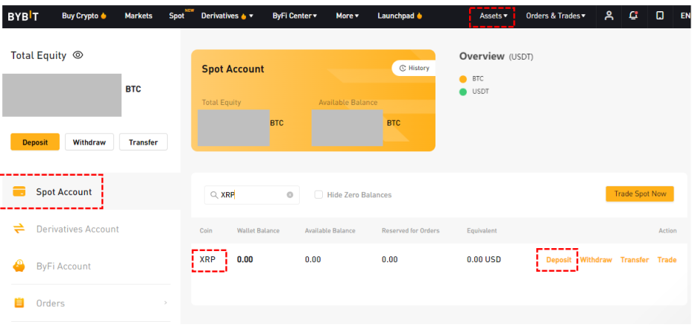This screenshot has height=333, width=698.
Task: Focus the coin search field
Action: pos(252,194)
